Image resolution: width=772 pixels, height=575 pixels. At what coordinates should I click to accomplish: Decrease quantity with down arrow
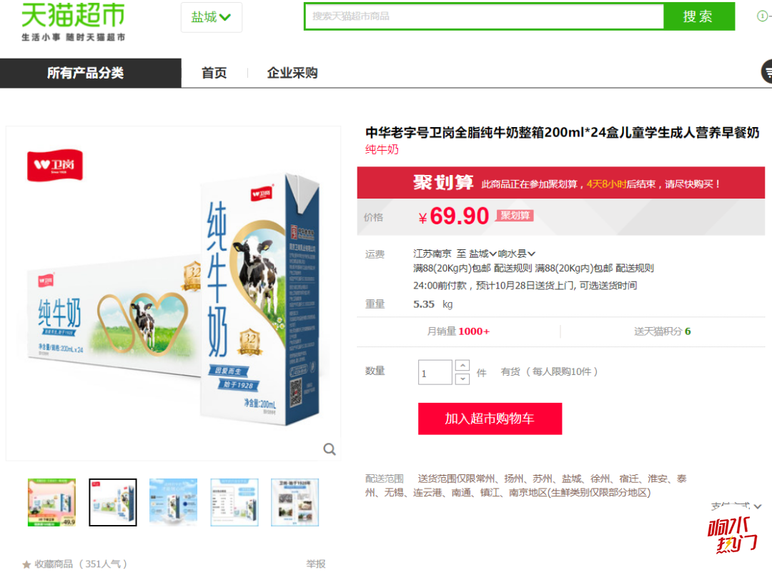pos(462,379)
